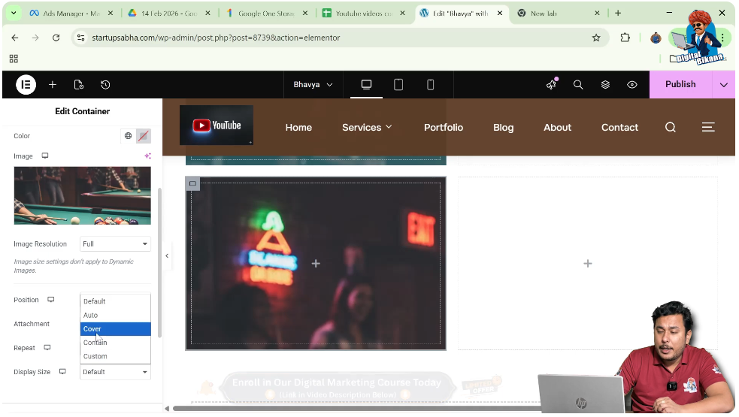Switch to the tablet responsive view
739x417 pixels.
point(398,85)
